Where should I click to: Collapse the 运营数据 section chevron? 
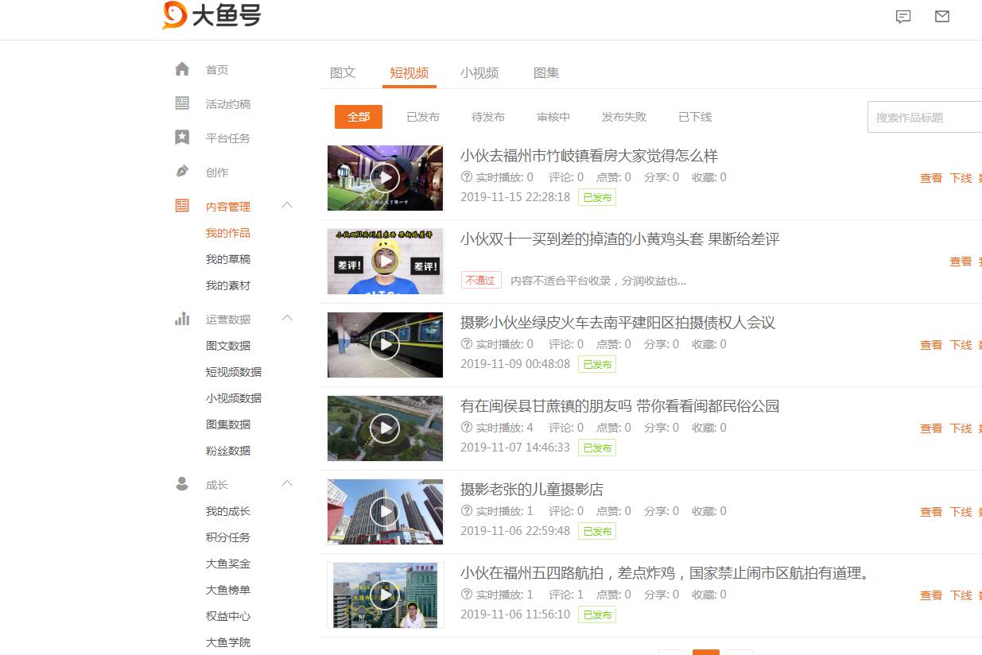pyautogui.click(x=287, y=318)
